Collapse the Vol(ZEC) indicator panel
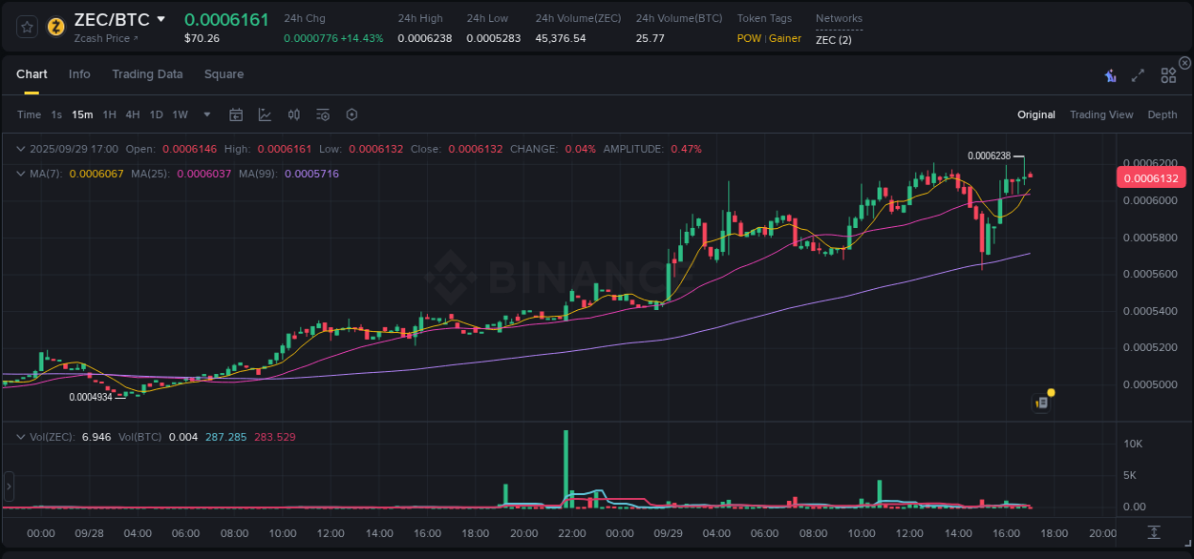The height and width of the screenshot is (559, 1194). click(x=21, y=436)
